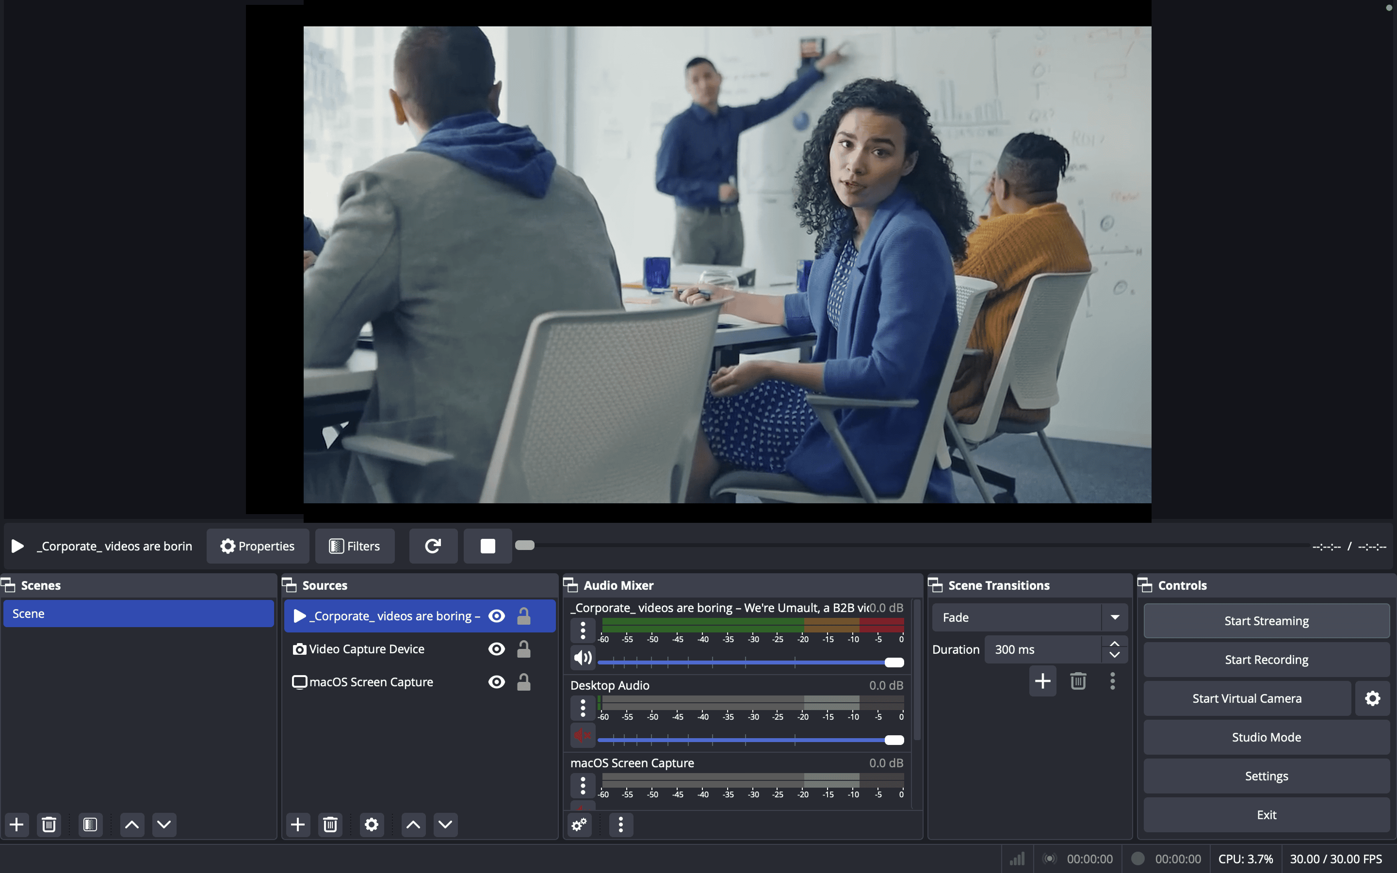
Task: Add a new scene with the plus icon
Action: [x=17, y=824]
